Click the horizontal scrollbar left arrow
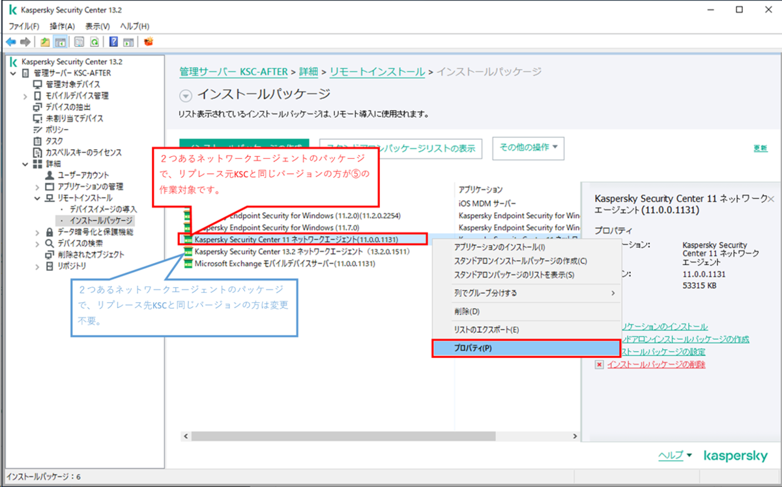 [x=185, y=436]
